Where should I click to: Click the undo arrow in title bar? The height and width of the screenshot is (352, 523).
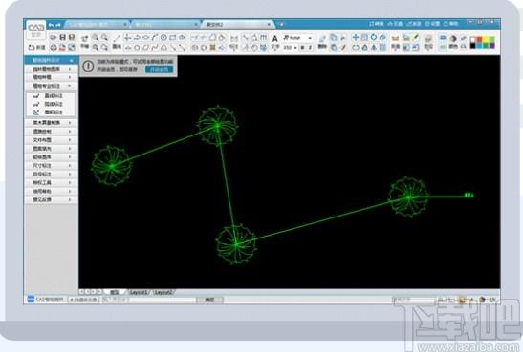[x=51, y=25]
